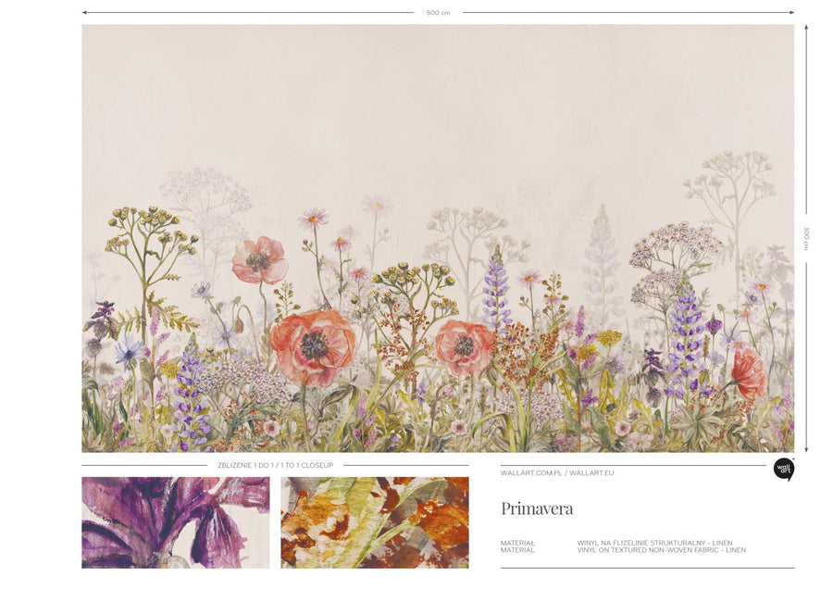The image size is (833, 590).
Task: Click the WALLART.EU website link
Action: click(x=591, y=473)
